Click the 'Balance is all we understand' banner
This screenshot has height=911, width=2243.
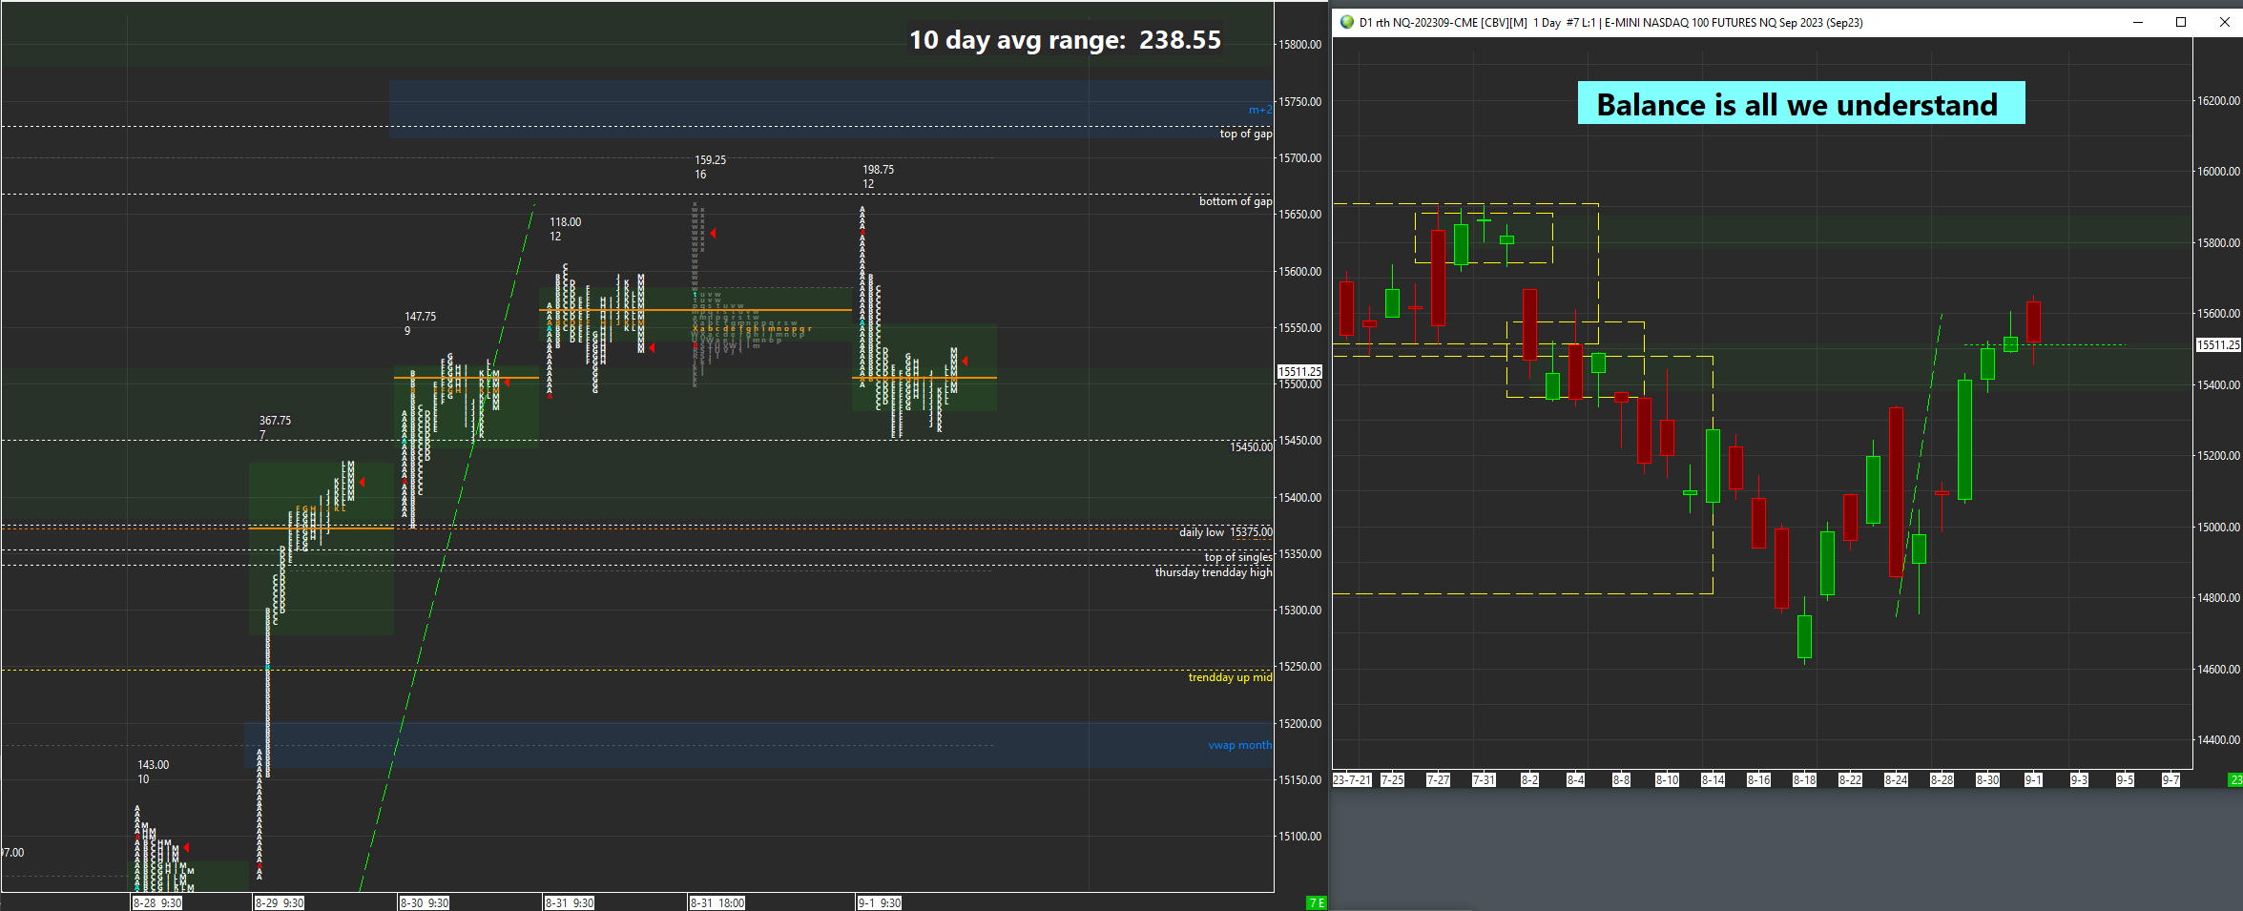coord(1800,103)
